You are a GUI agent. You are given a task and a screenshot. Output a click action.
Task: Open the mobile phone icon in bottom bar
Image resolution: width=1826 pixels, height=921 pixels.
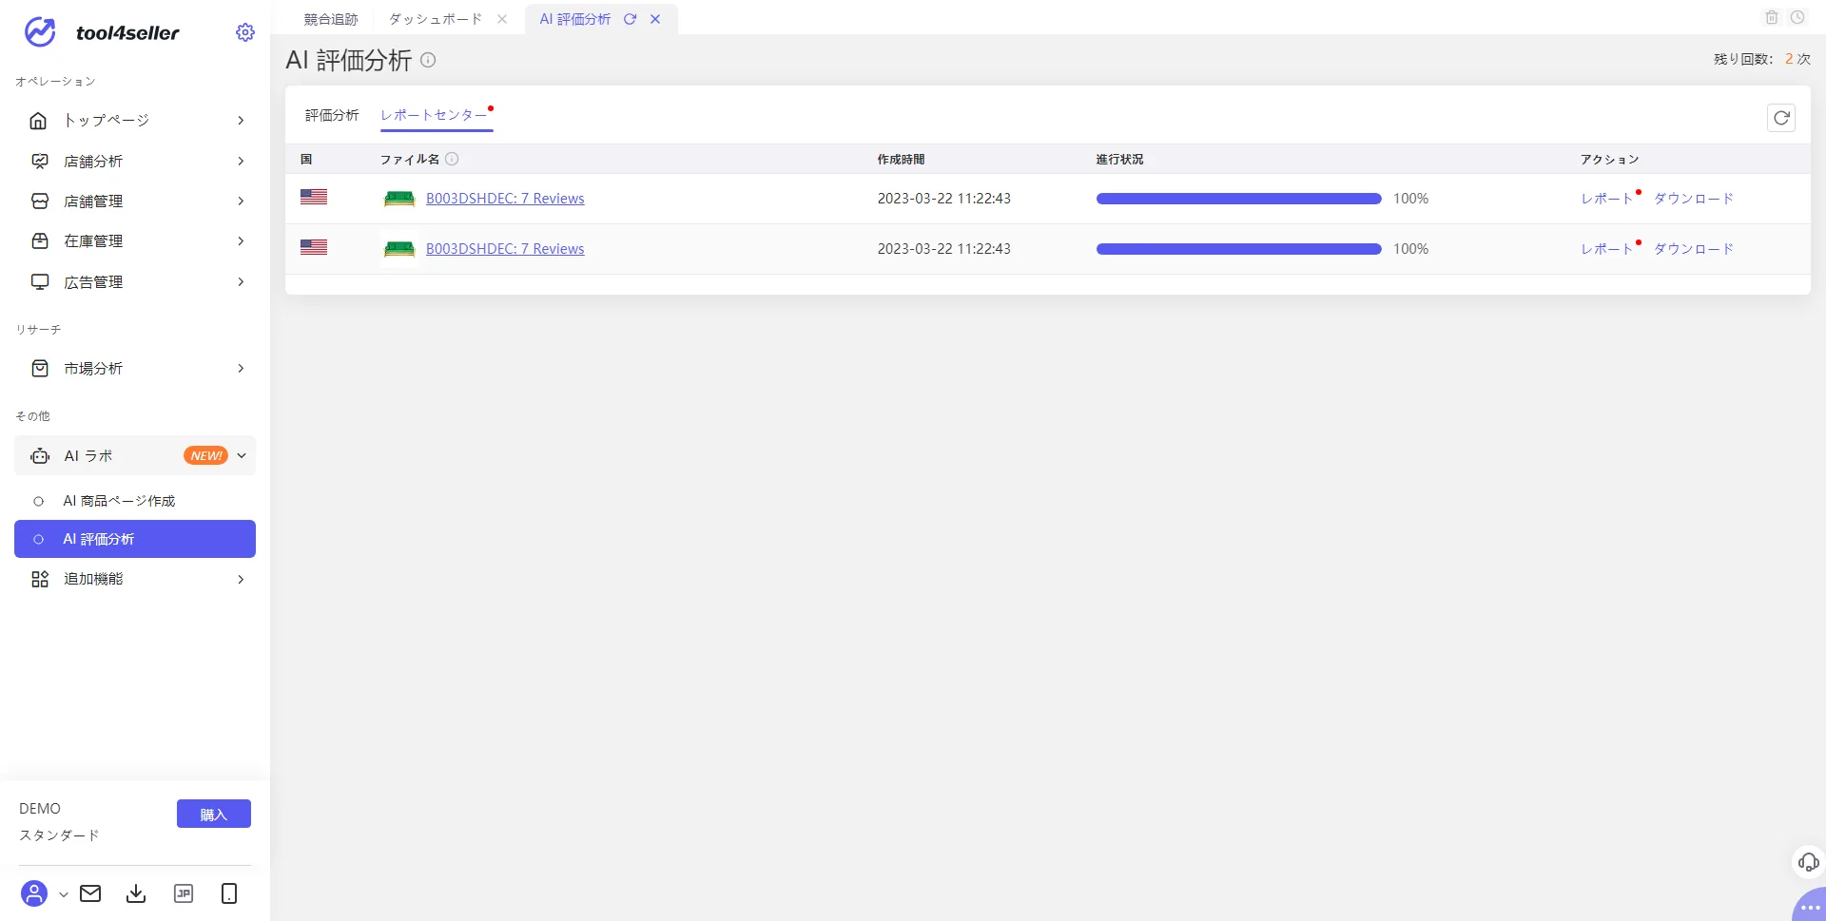tap(229, 893)
